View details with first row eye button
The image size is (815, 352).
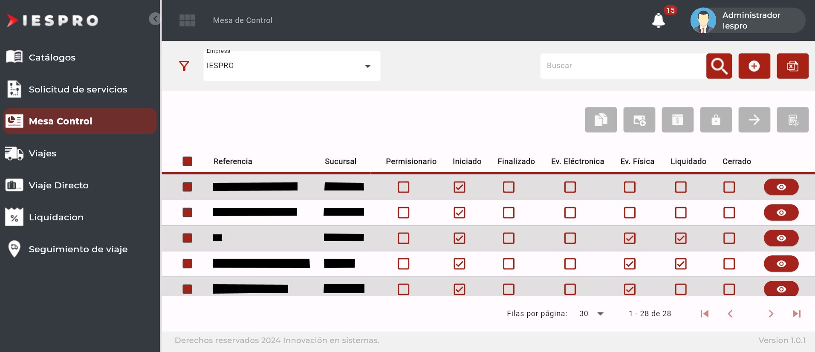click(781, 187)
